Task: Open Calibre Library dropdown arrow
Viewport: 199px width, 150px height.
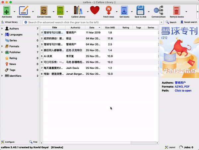Action: 88,12
